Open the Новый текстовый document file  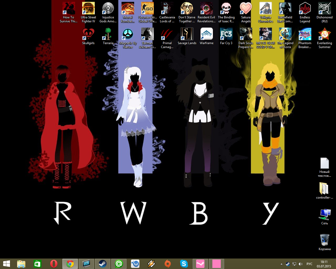pos(325,167)
